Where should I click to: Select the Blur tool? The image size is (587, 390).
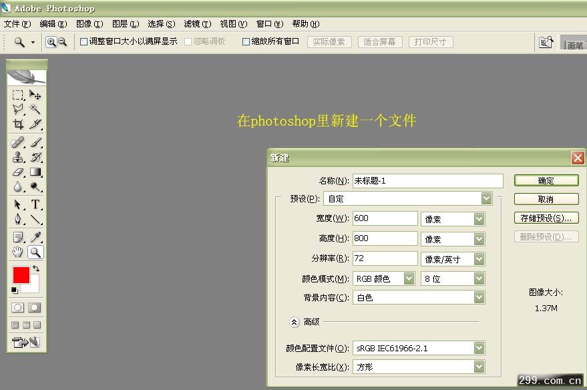(17, 186)
